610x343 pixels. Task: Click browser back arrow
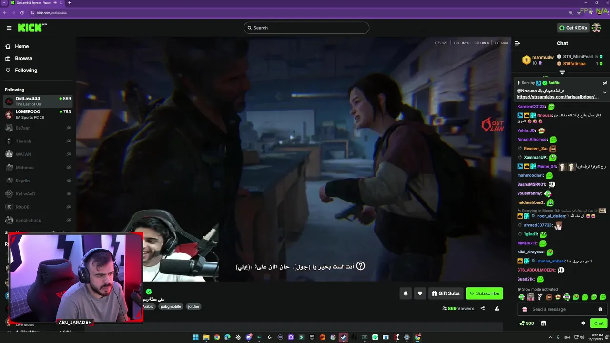[x=5, y=13]
